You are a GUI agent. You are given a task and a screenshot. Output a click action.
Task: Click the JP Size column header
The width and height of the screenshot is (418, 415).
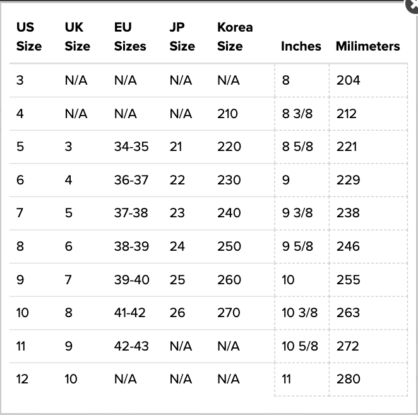point(182,37)
